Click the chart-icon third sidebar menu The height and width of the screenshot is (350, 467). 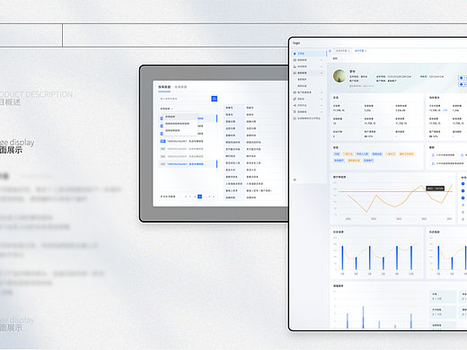coord(308,66)
